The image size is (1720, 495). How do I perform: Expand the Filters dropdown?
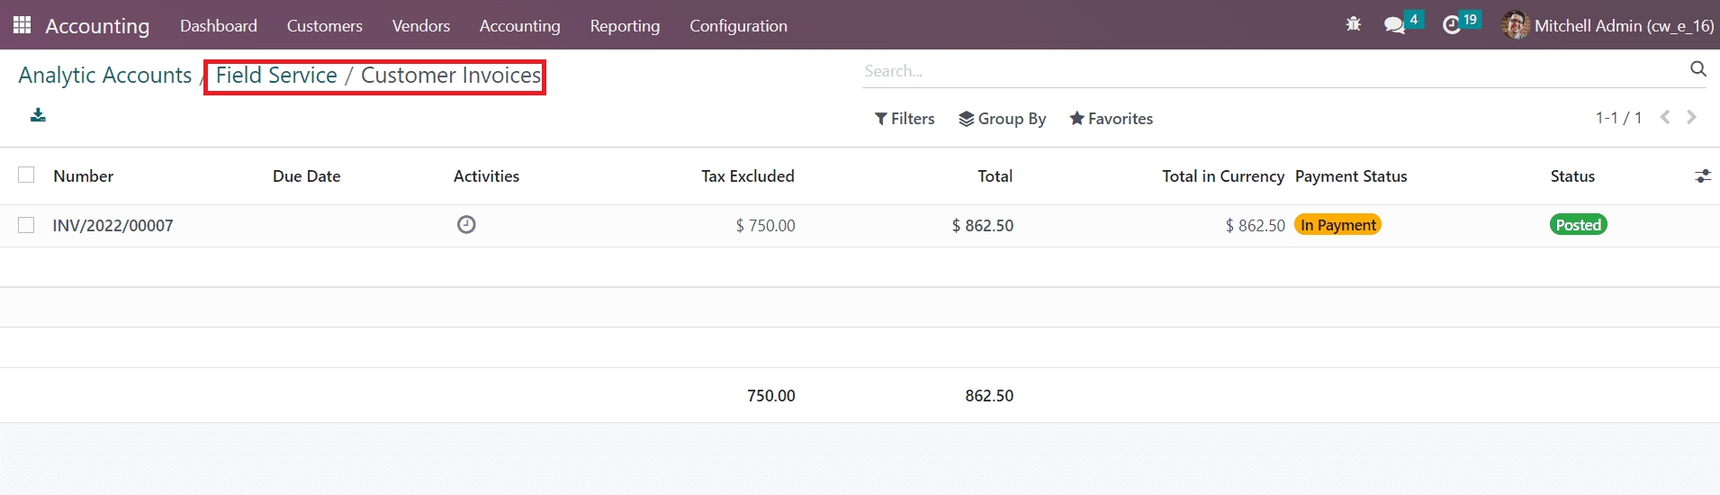(905, 119)
